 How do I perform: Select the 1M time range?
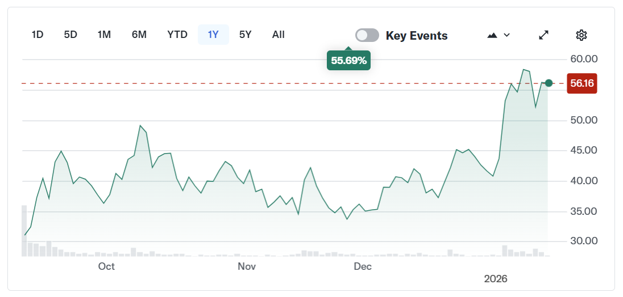(104, 35)
